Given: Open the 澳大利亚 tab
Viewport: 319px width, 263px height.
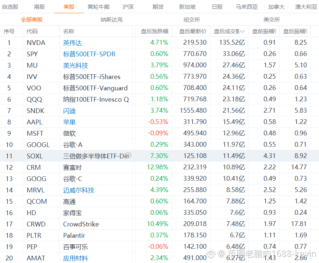Looking at the screenshot, I should (x=306, y=7).
